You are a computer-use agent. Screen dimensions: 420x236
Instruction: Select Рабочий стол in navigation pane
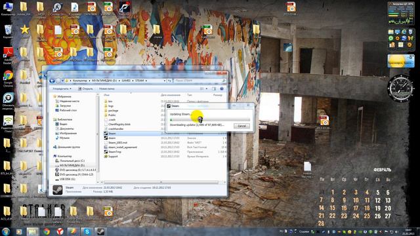[x=66, y=110]
